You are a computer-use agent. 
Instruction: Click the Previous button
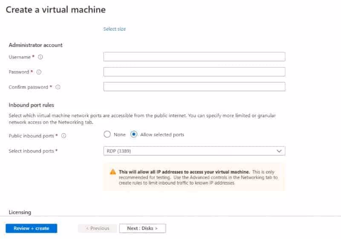[98, 228]
